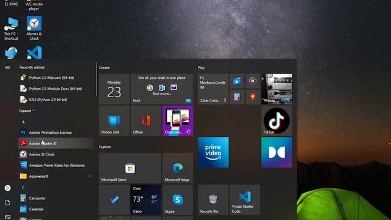Select This PC - Shortcut desktop icon
Viewport: 391px width, 220px height.
11,29
